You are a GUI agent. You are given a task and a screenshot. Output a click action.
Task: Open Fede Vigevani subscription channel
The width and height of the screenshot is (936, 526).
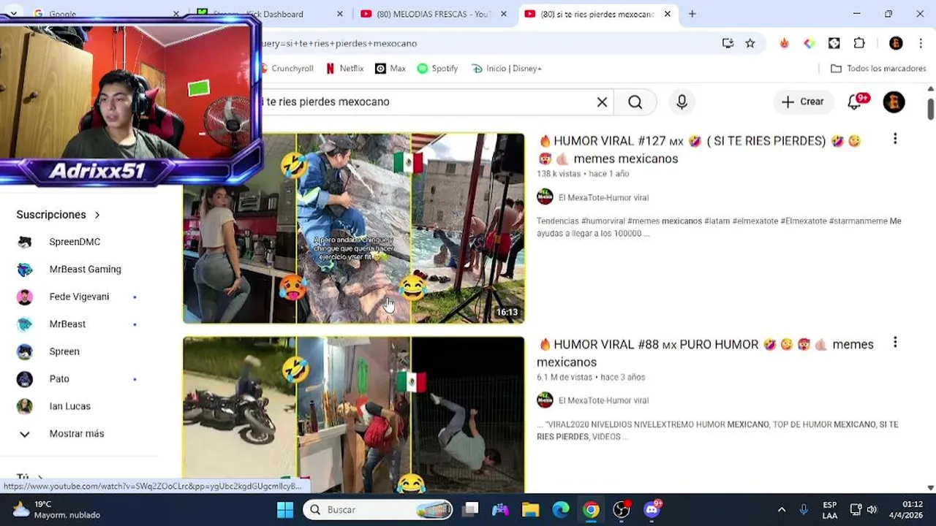click(x=79, y=297)
